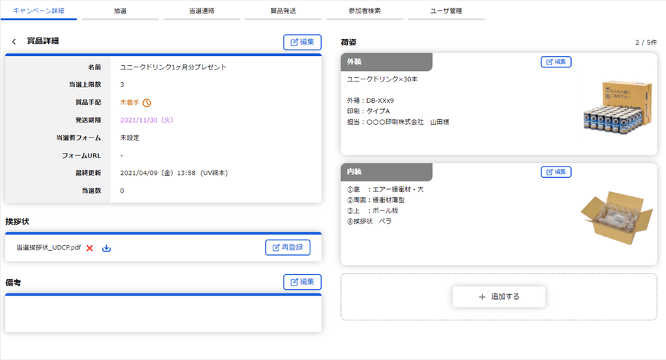Select the 賞品発送 tab
The image size is (666, 360).
(x=283, y=11)
